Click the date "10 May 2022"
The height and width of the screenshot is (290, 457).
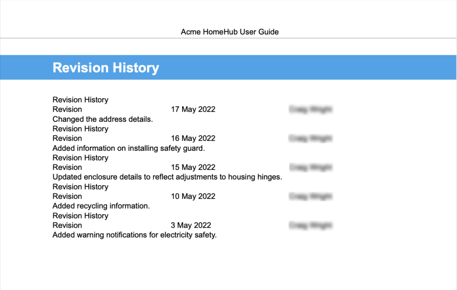[x=193, y=196]
